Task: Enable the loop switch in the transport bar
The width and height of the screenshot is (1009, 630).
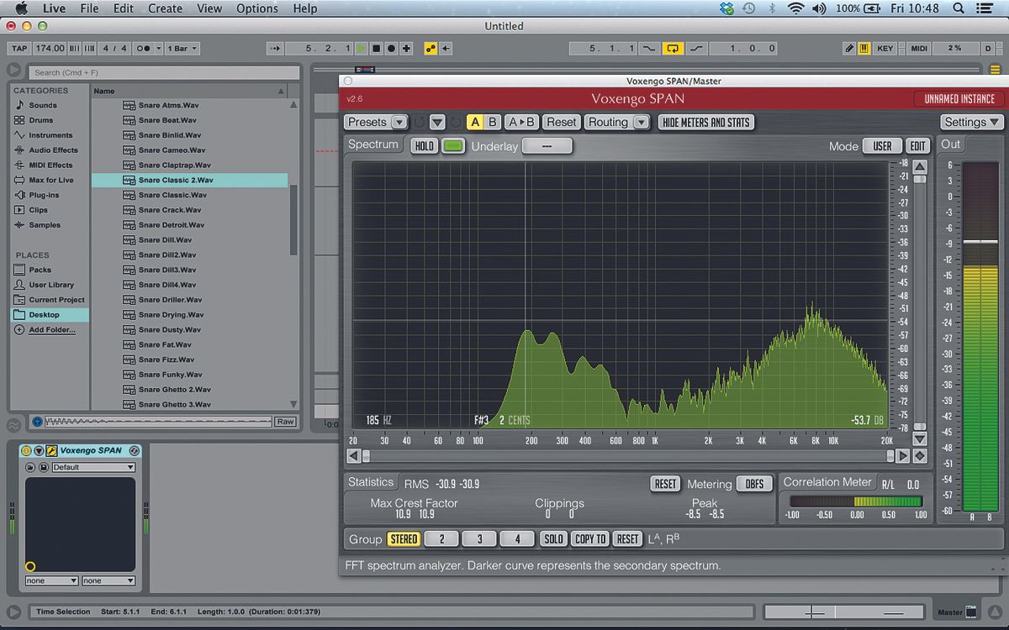Action: click(x=673, y=48)
